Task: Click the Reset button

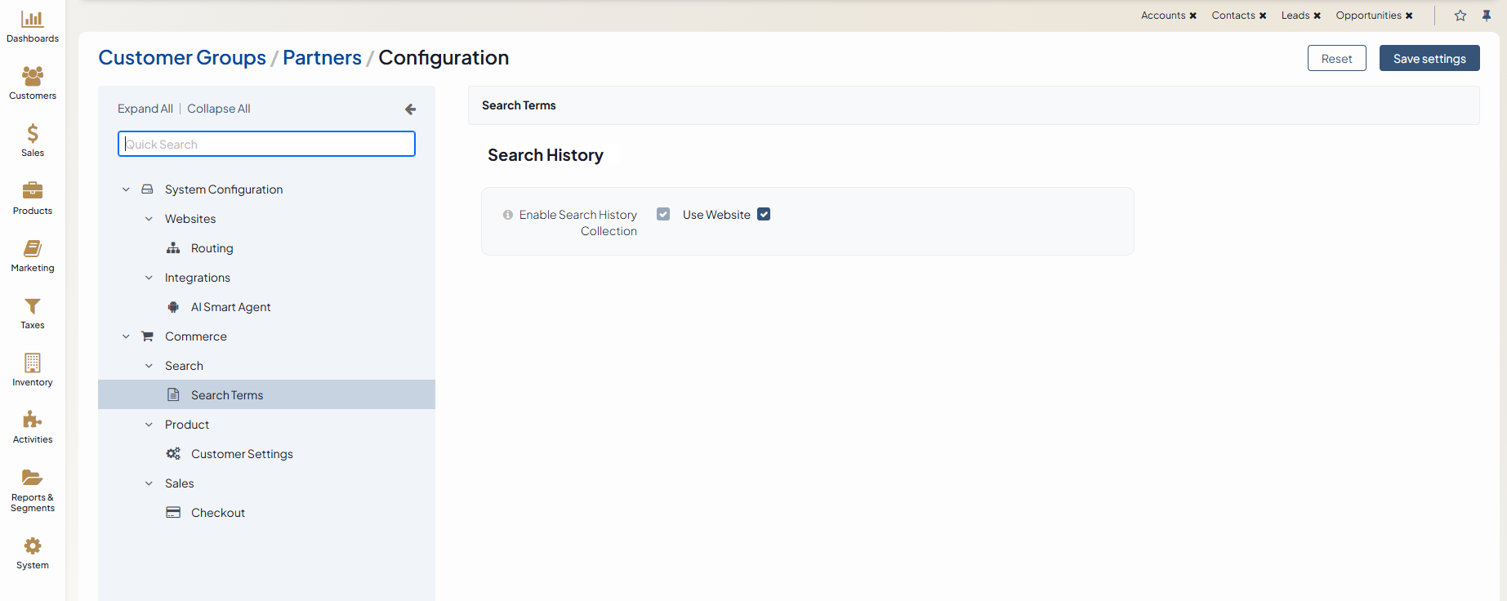Action: click(x=1336, y=59)
